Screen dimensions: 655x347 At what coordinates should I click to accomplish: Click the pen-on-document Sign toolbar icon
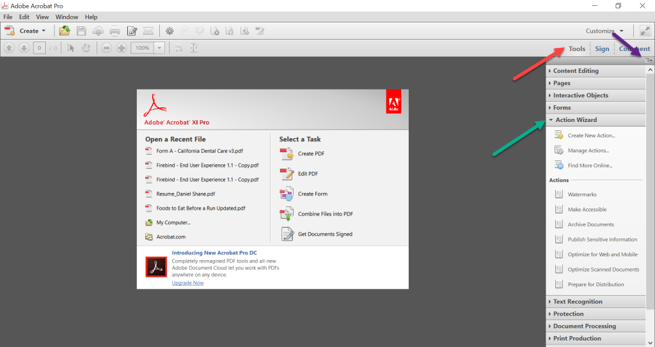coord(132,31)
